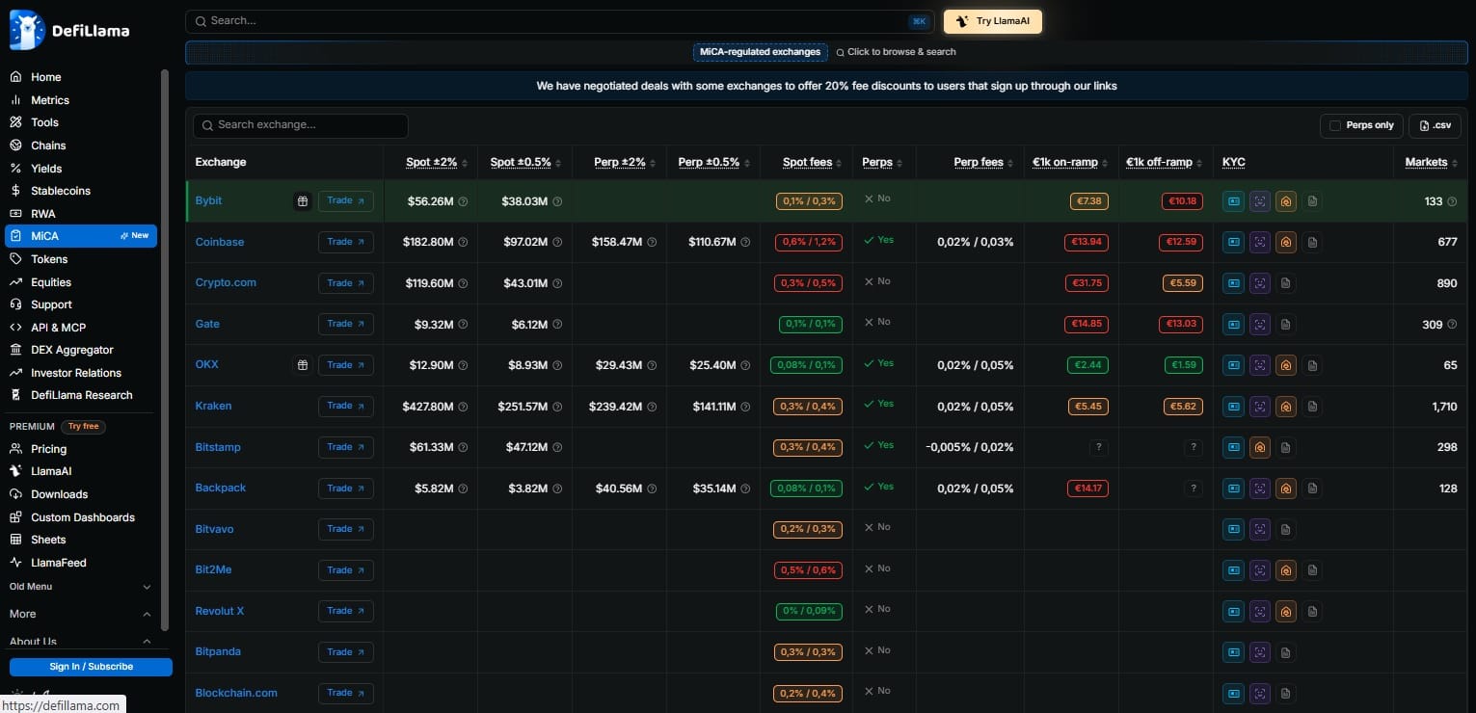Click the face scan KYC icon in Coinbase row
Image resolution: width=1476 pixels, height=713 pixels.
1259,242
